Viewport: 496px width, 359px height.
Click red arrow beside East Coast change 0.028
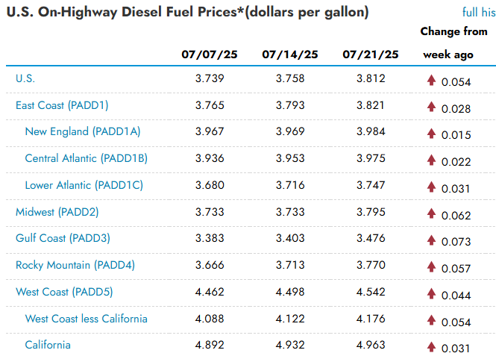[431, 107]
